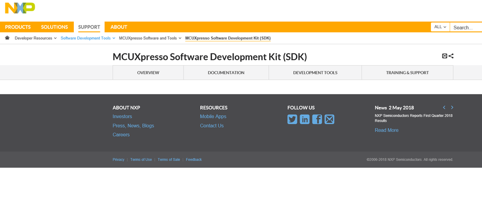Switch to the TRAINING & SUPPORT tab
The width and height of the screenshot is (482, 206).
coord(407,72)
